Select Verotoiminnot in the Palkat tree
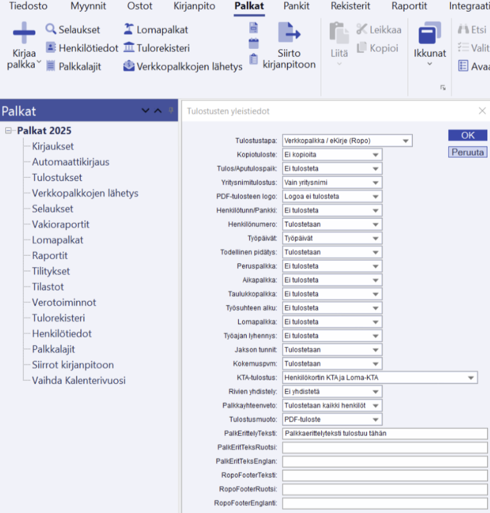The height and width of the screenshot is (513, 490). pyautogui.click(x=64, y=302)
